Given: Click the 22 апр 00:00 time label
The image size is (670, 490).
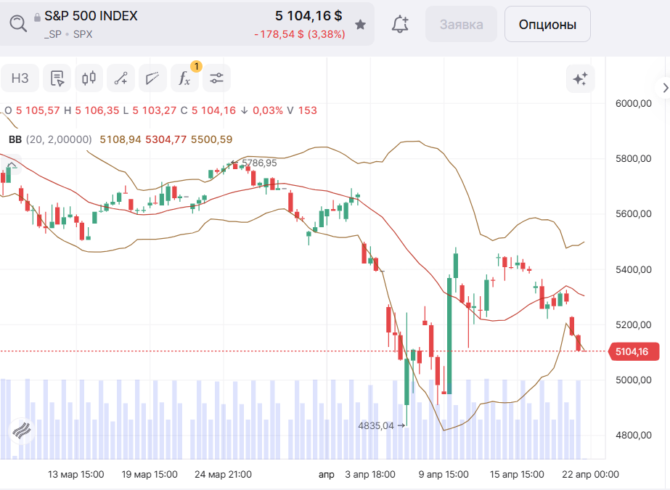Looking at the screenshot, I should (590, 474).
